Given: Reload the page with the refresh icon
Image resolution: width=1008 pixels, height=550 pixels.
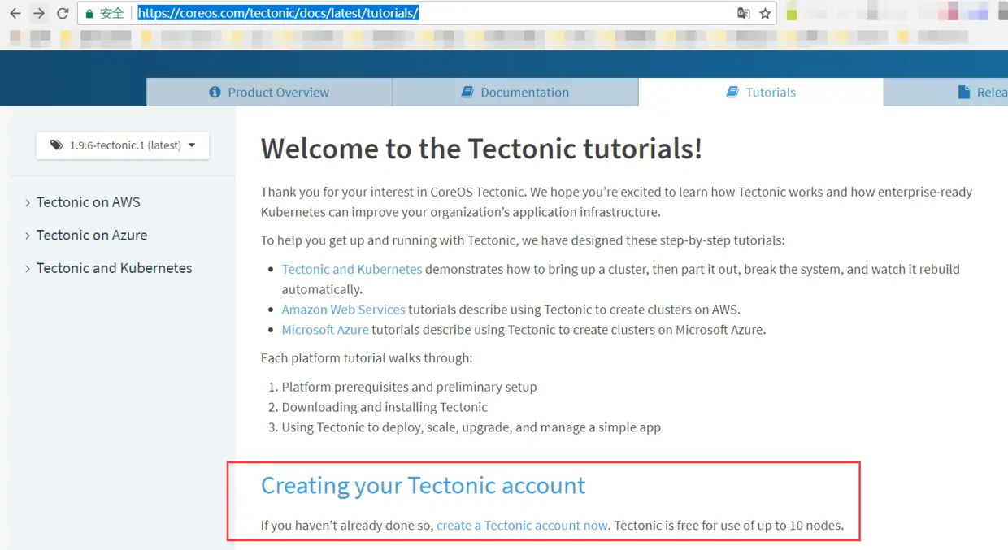Looking at the screenshot, I should (63, 14).
